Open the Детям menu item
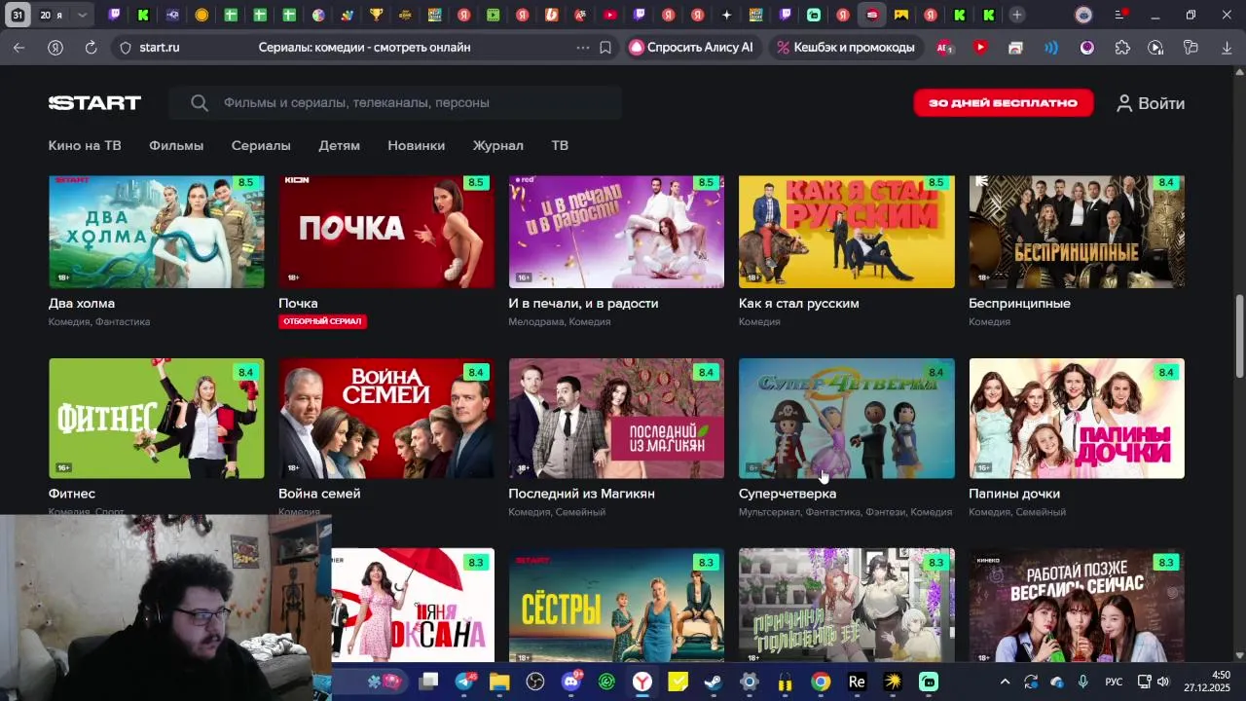The image size is (1246, 701). tap(339, 145)
